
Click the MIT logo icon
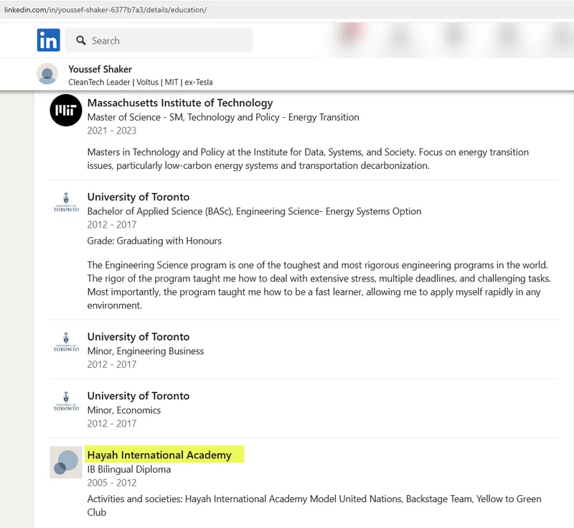(x=66, y=111)
